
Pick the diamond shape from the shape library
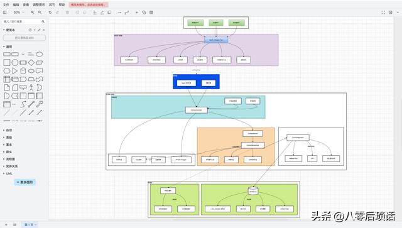tap(31, 62)
